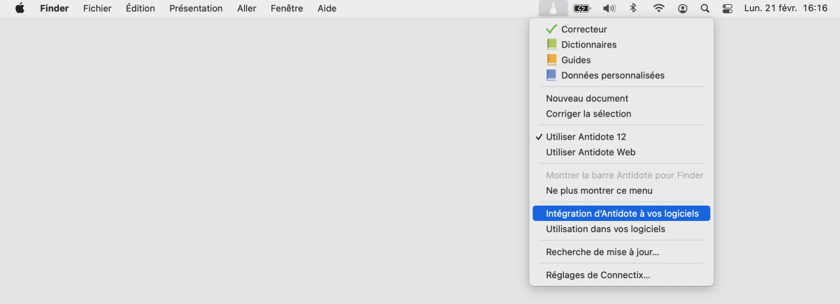Click the date and time display

point(785,8)
